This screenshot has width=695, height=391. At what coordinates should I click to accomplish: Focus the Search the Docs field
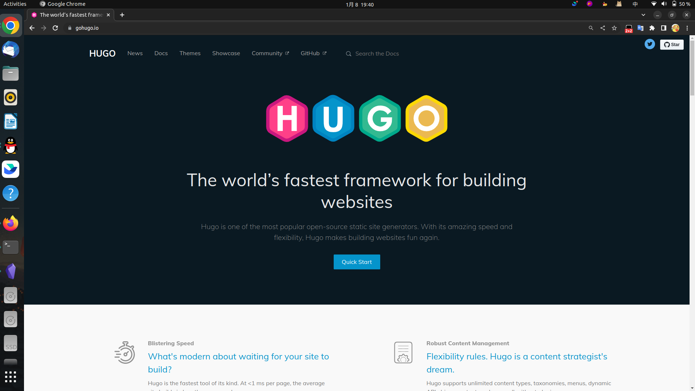[x=377, y=54]
